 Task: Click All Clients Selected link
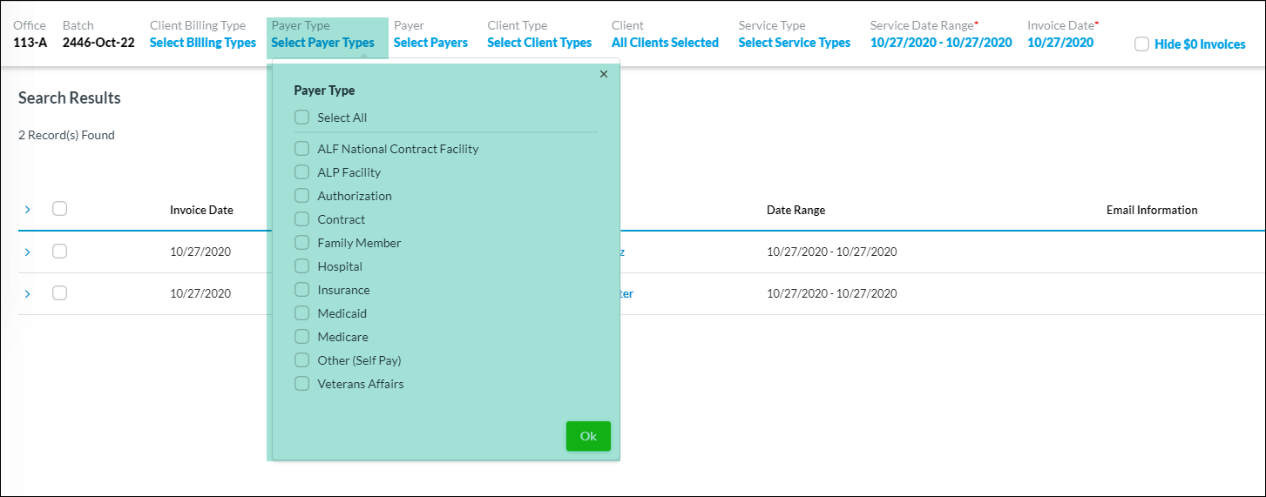coord(665,43)
